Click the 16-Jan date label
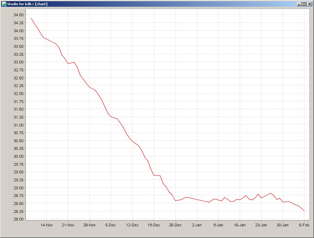 (x=240, y=225)
